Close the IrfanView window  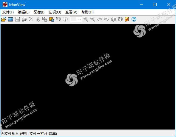tap(169, 4)
